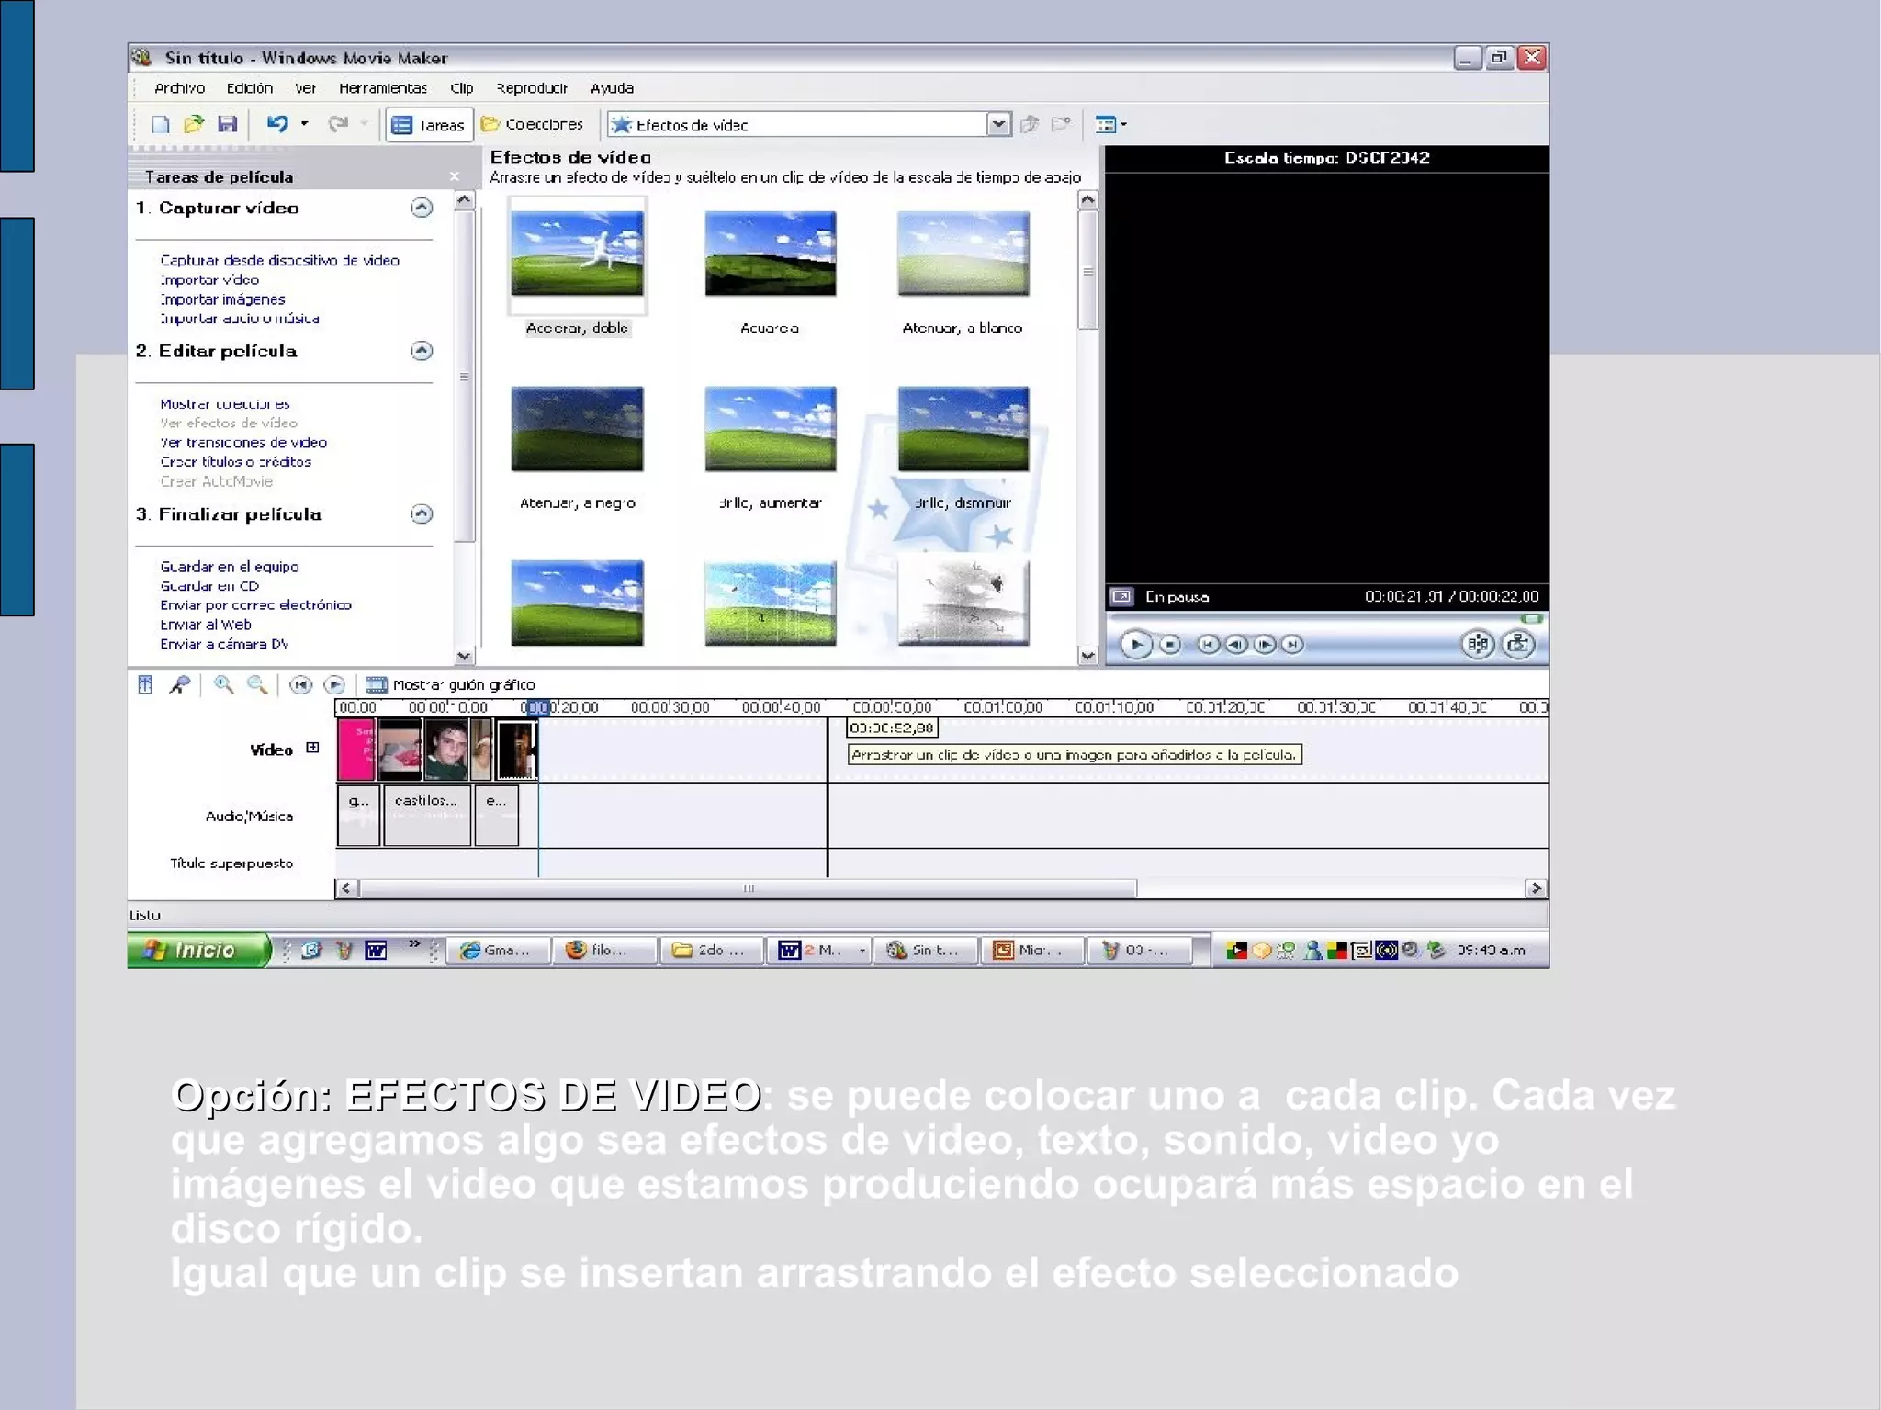Open the Undo history dropdown arrow
This screenshot has width=1881, height=1410.
click(304, 123)
